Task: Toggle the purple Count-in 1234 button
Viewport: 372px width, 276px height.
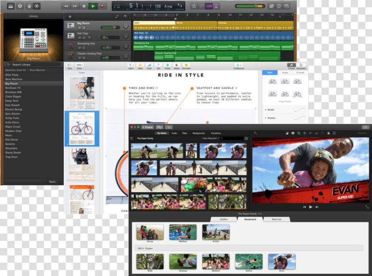Action: 209,6
